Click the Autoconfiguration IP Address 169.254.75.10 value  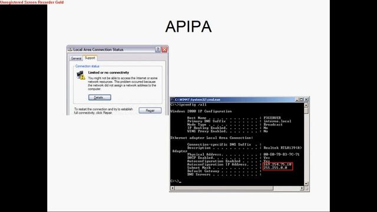(277, 164)
